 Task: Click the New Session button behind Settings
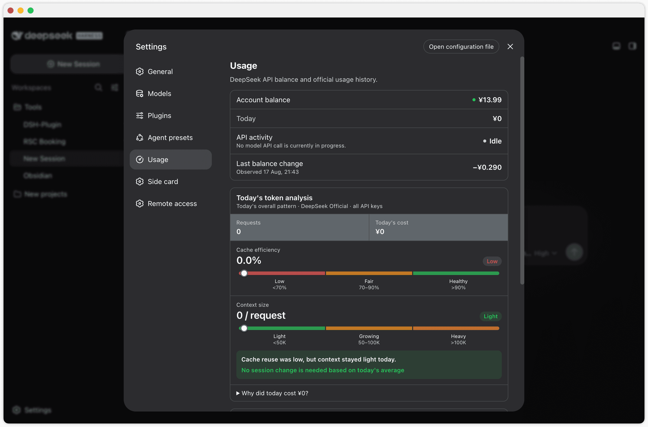tap(67, 64)
